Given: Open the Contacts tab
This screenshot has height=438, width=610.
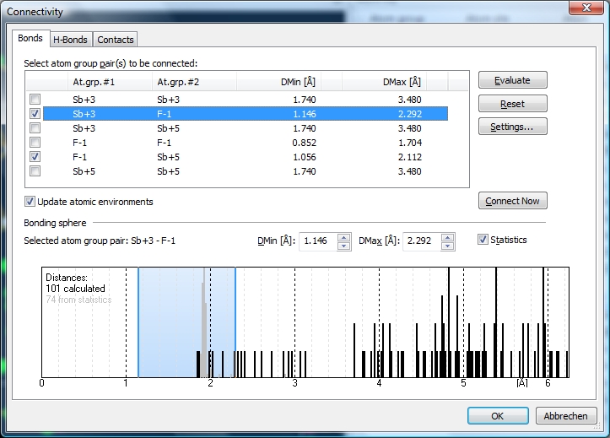Looking at the screenshot, I should point(115,40).
